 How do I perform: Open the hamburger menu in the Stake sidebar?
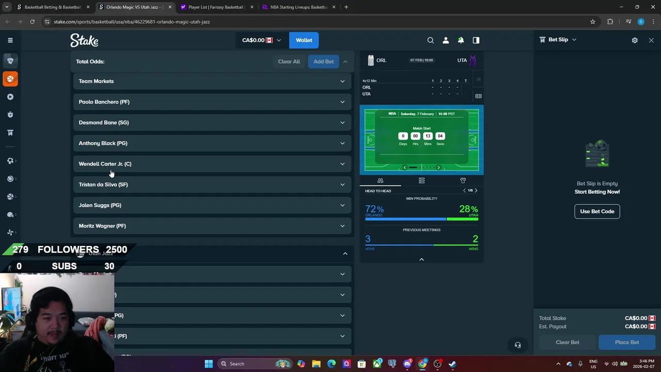(10, 40)
